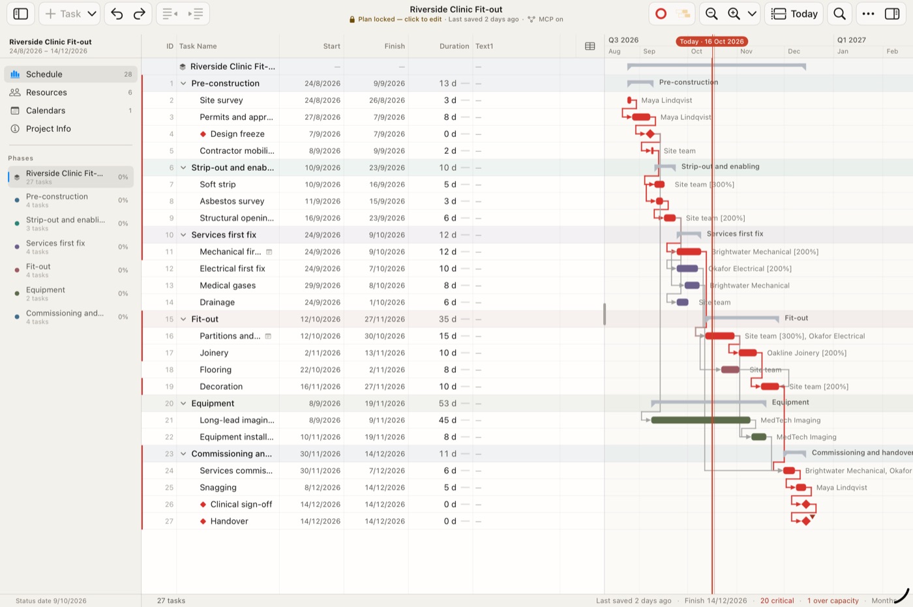Open note icon on Partitions row
Viewport: 913px width, 607px height.
[x=268, y=336]
